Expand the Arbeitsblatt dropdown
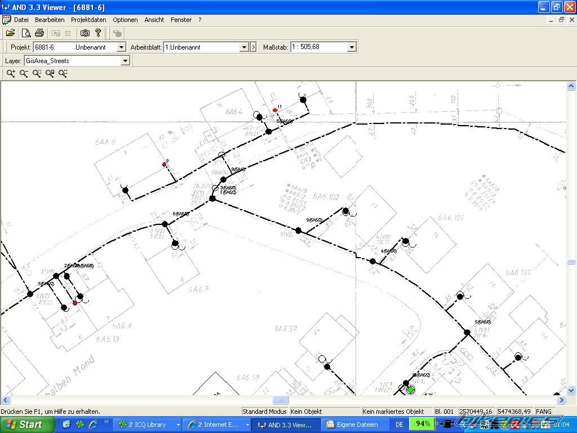Viewport: 577px width, 433px height. coord(244,47)
